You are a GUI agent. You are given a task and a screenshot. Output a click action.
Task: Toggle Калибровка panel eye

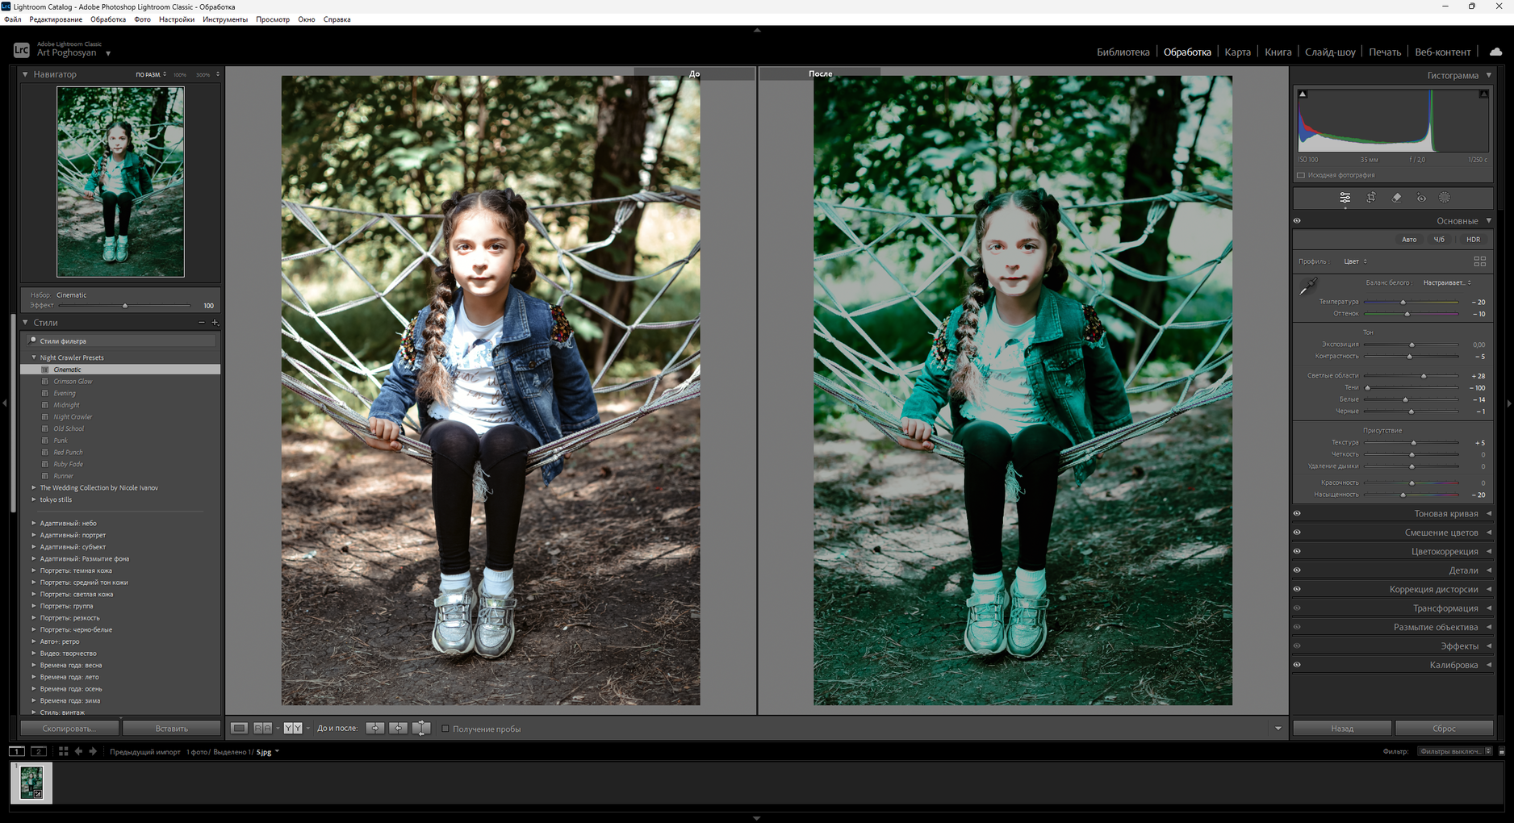click(x=1297, y=665)
